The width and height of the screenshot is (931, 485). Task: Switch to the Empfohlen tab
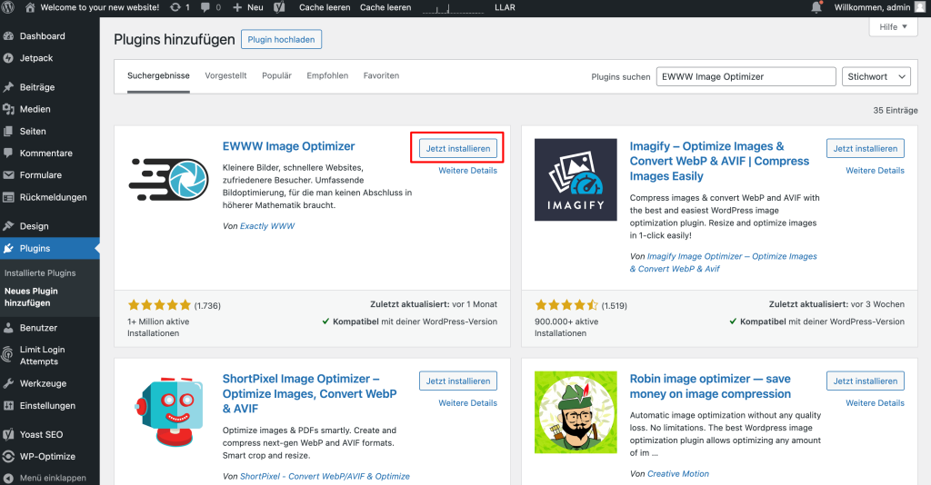327,75
